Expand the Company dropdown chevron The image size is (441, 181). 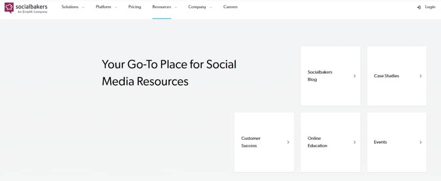click(211, 8)
